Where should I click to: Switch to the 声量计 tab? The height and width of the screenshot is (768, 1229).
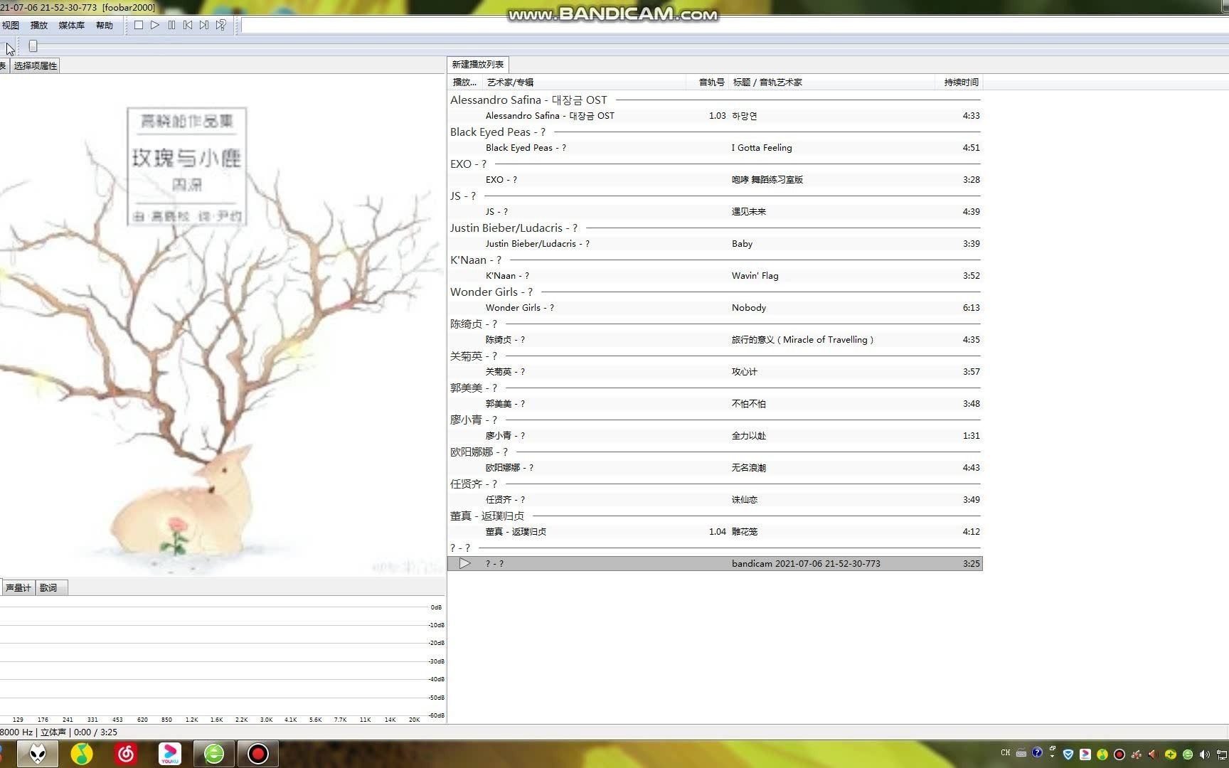pos(18,587)
